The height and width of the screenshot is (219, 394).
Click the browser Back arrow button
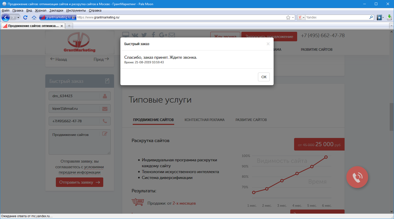(6, 17)
